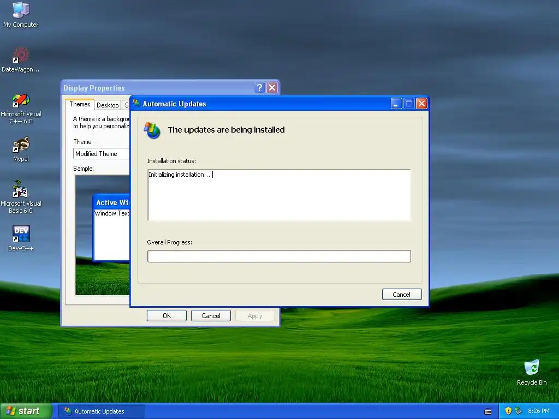Click the Overall Progress bar
The width and height of the screenshot is (559, 419).
279,256
